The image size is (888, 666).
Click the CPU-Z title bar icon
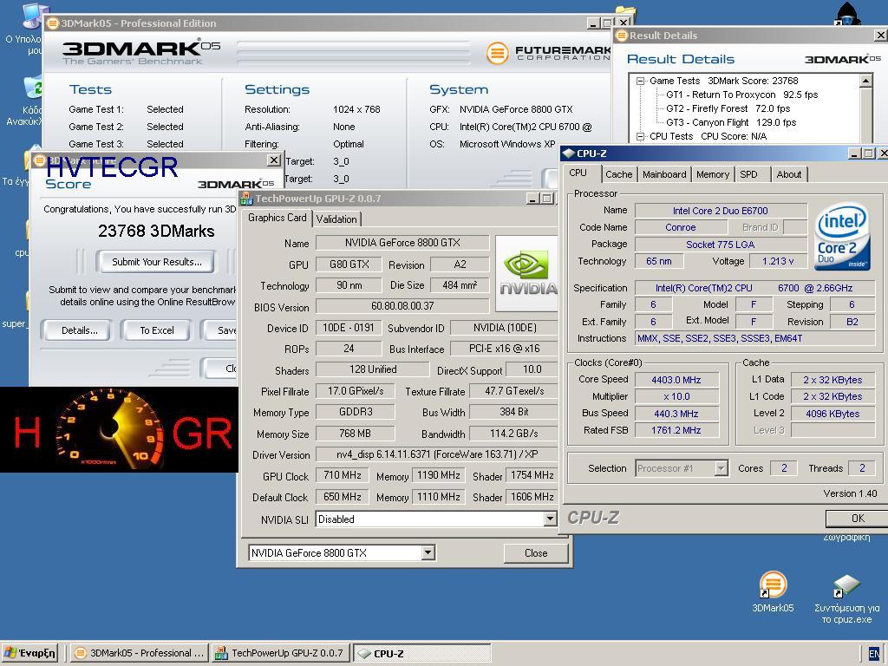tap(568, 153)
